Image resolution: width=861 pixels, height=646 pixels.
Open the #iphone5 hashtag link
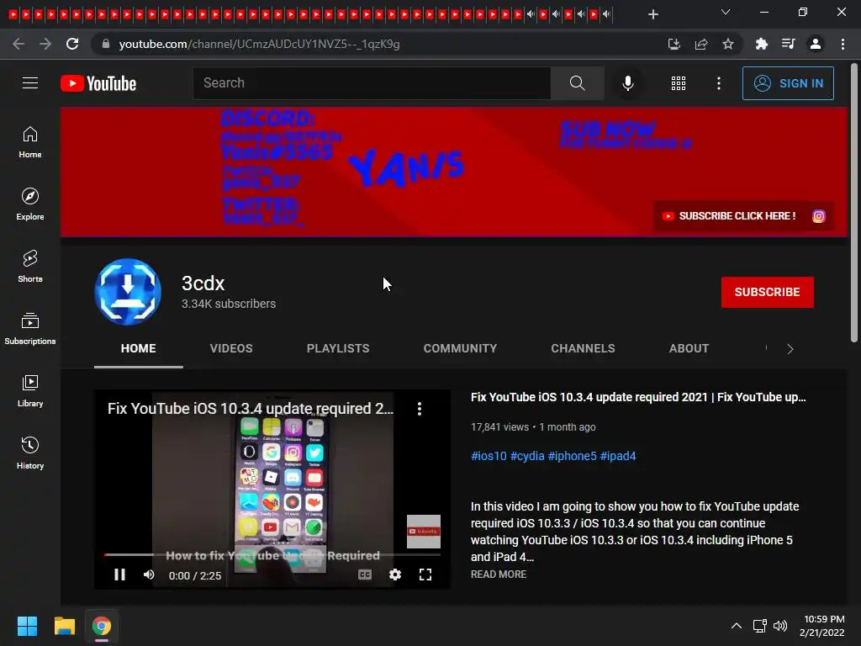pyautogui.click(x=572, y=456)
